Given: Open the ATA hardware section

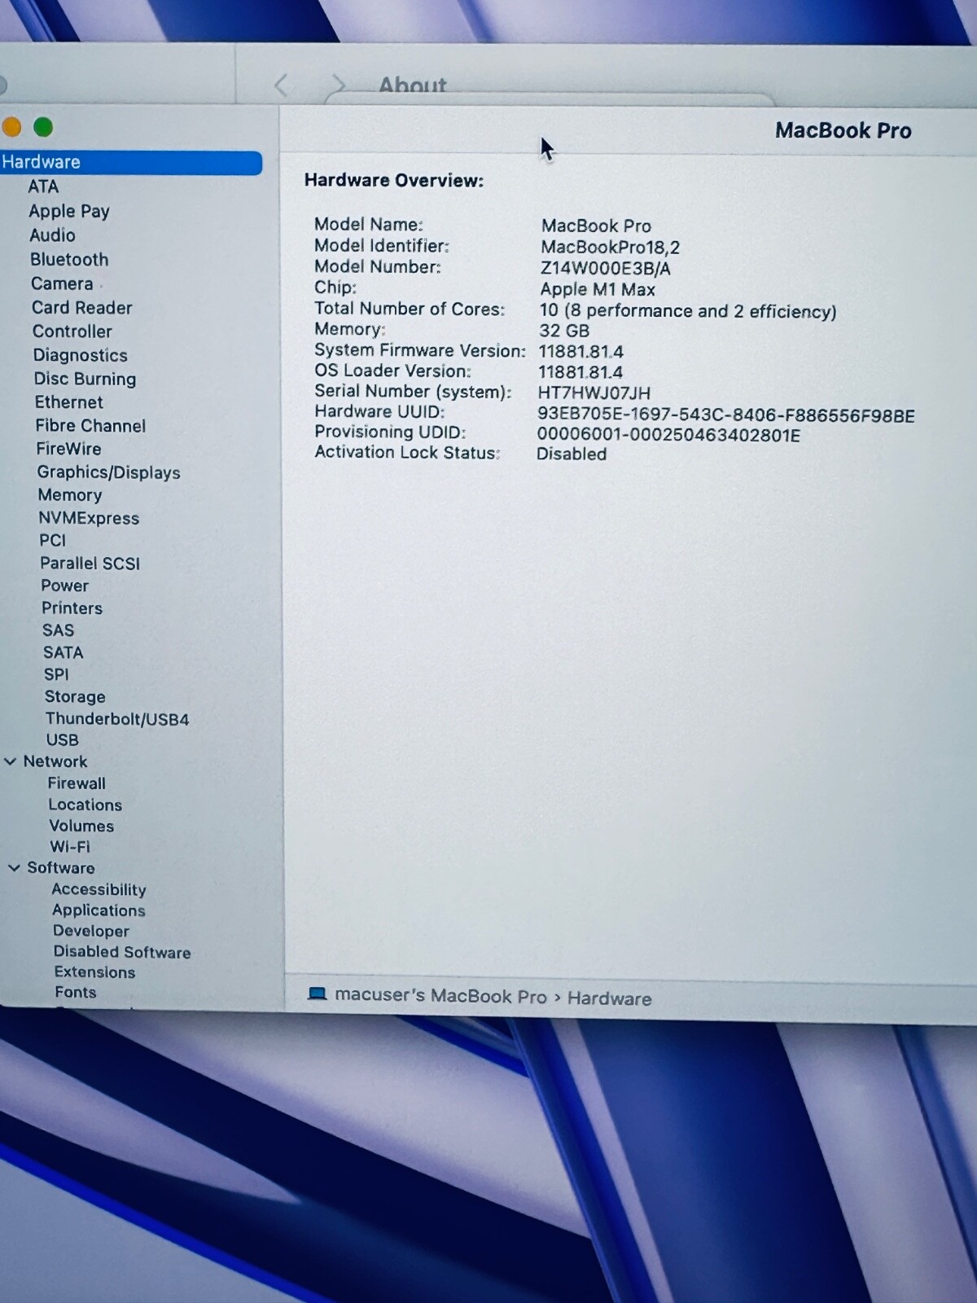Looking at the screenshot, I should [x=43, y=186].
